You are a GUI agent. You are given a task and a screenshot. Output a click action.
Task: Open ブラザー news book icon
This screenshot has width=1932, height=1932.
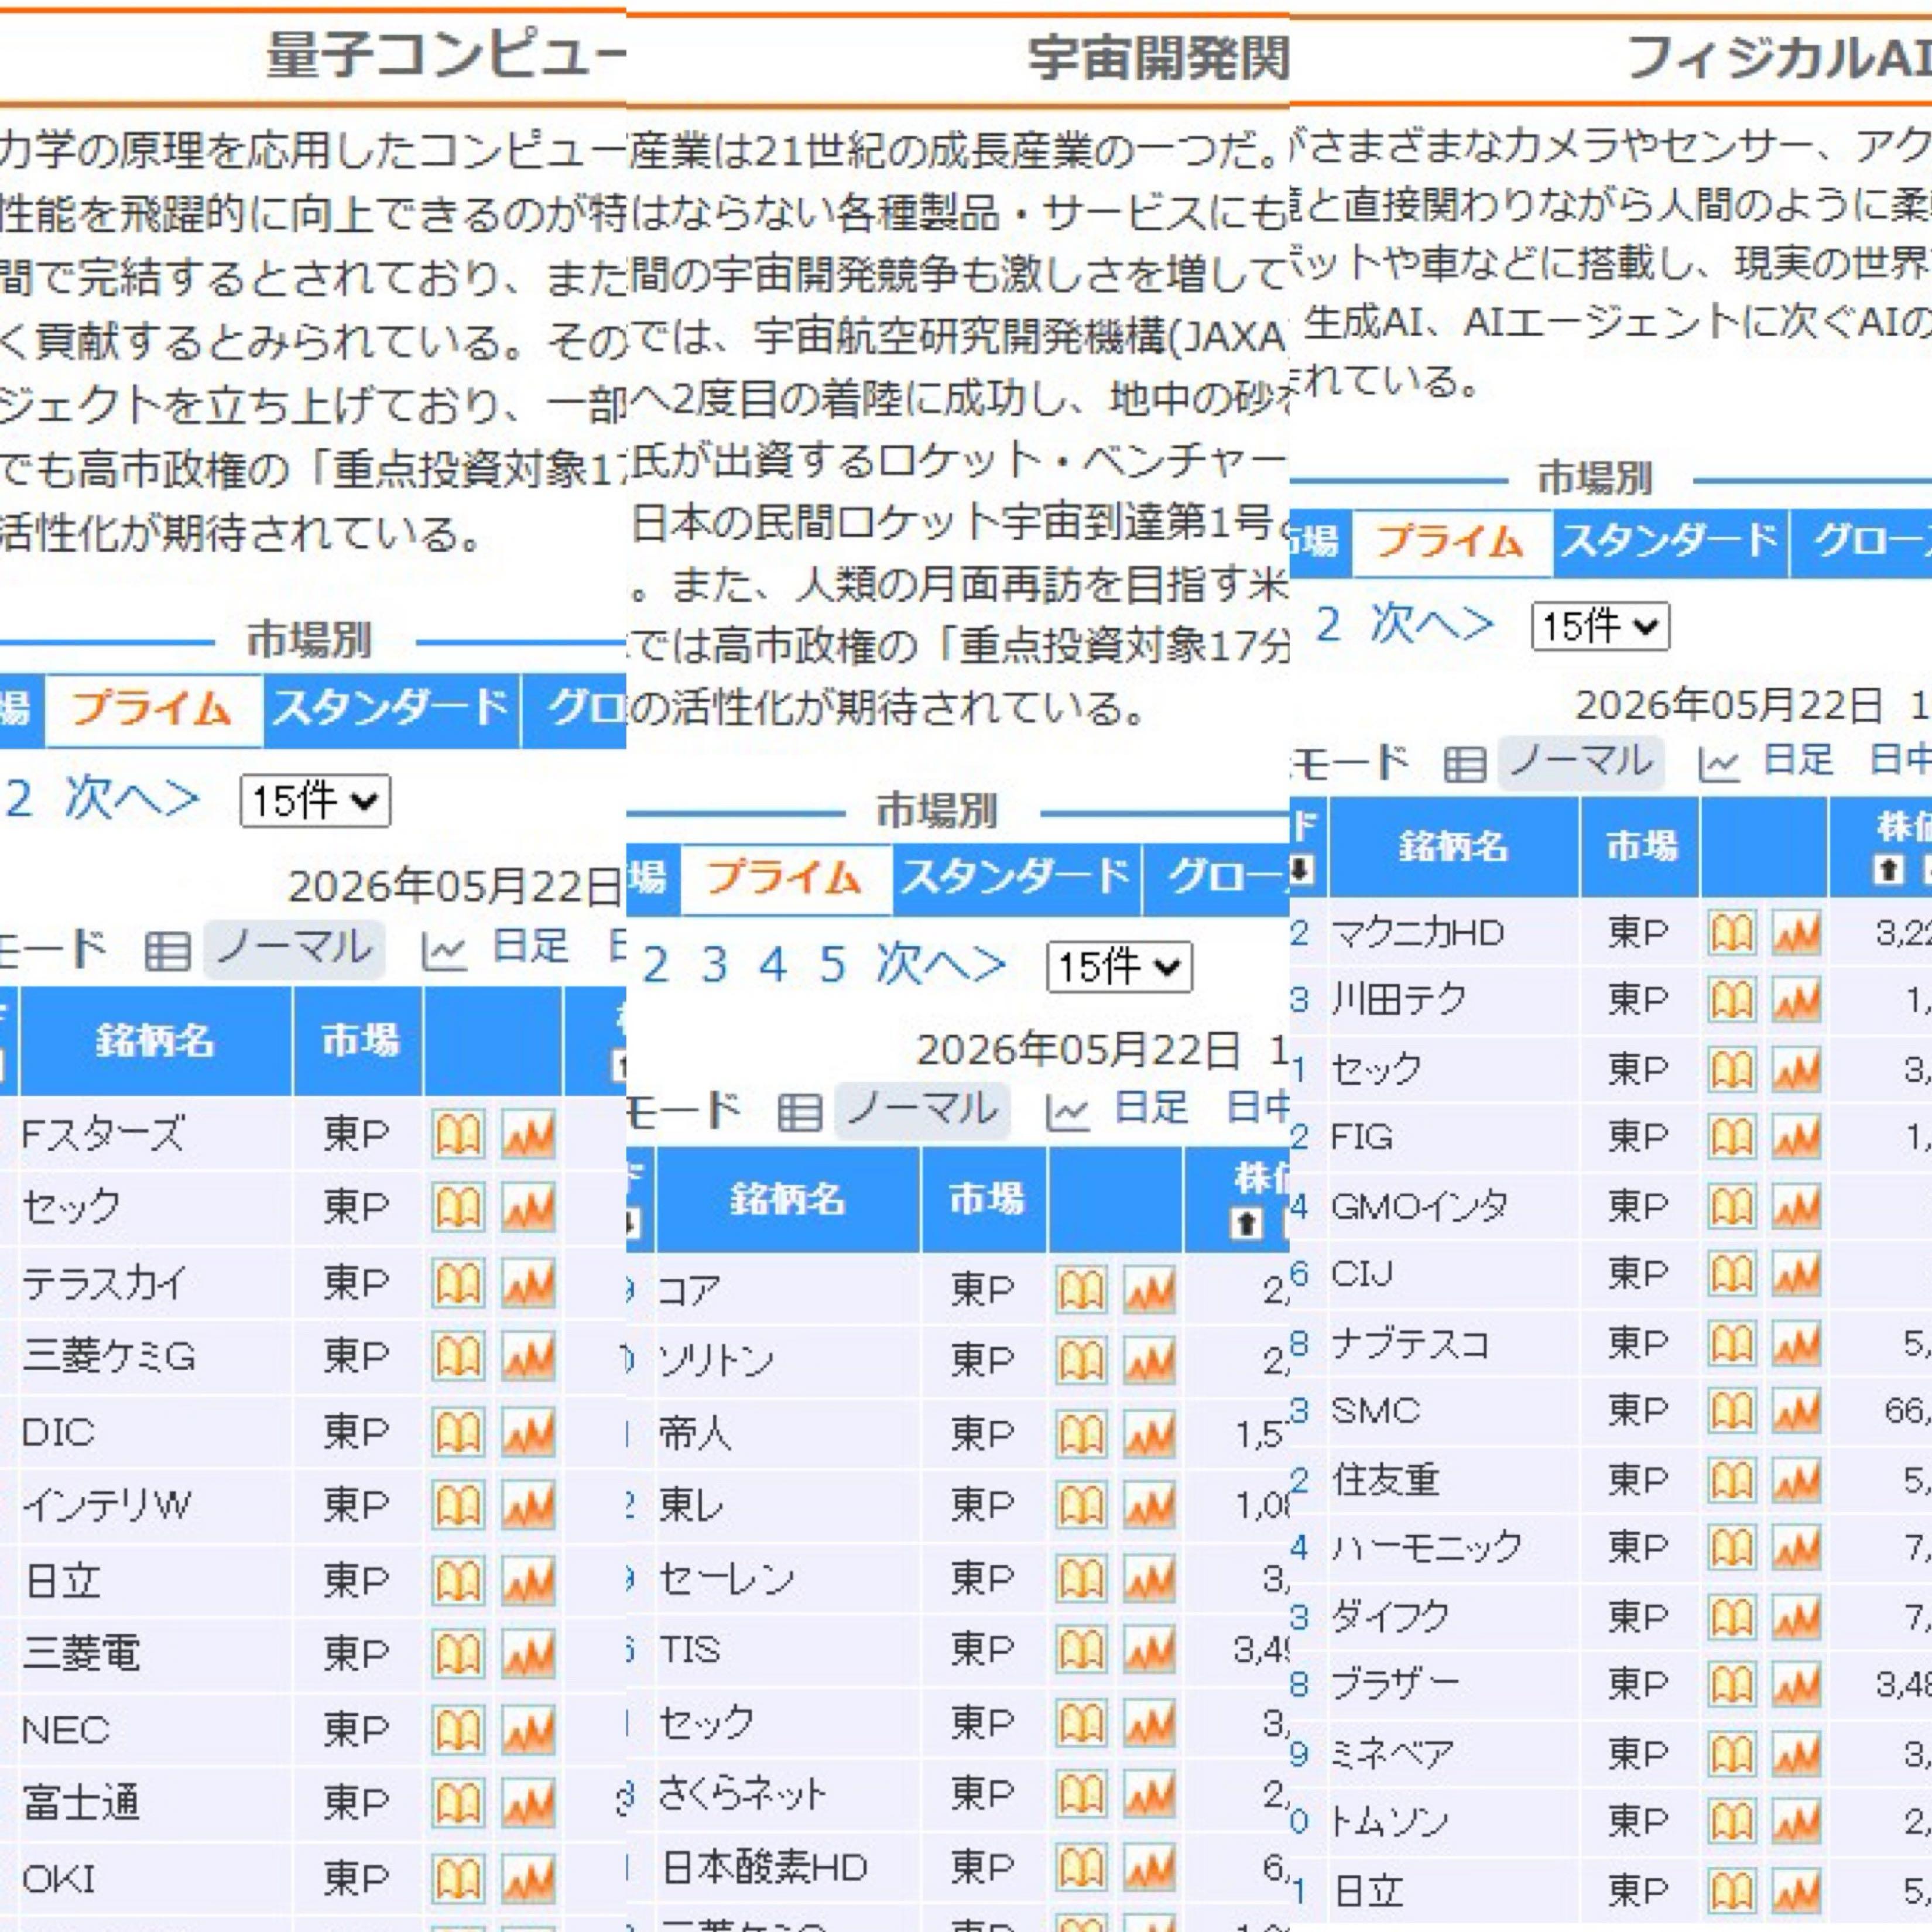point(1731,1685)
